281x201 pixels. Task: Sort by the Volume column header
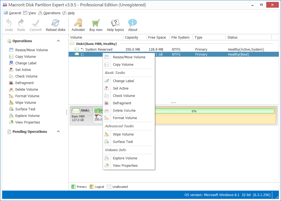click(x=96, y=37)
